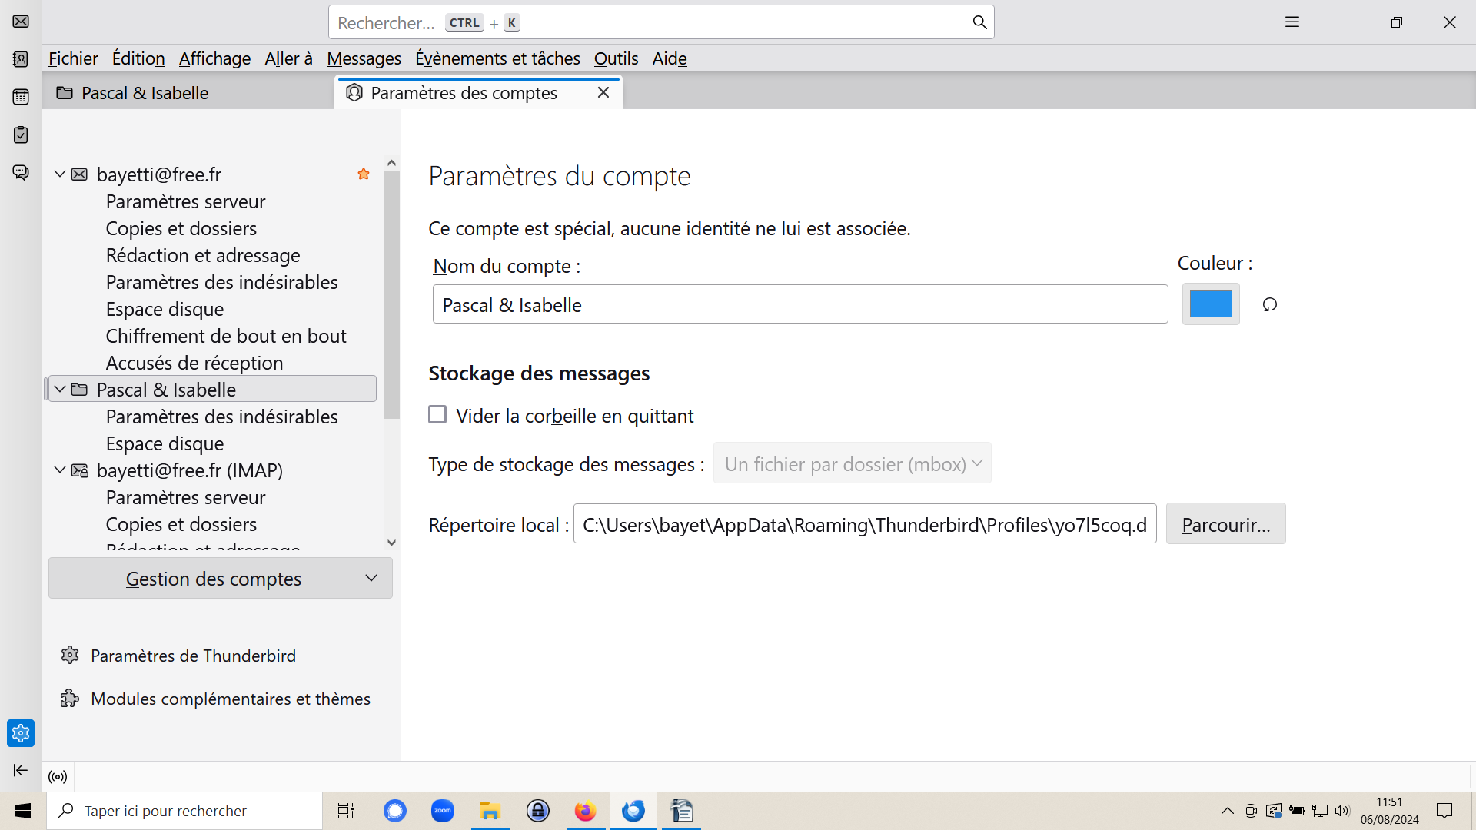Click the blue account color swatch
The image size is (1476, 830).
tap(1210, 305)
